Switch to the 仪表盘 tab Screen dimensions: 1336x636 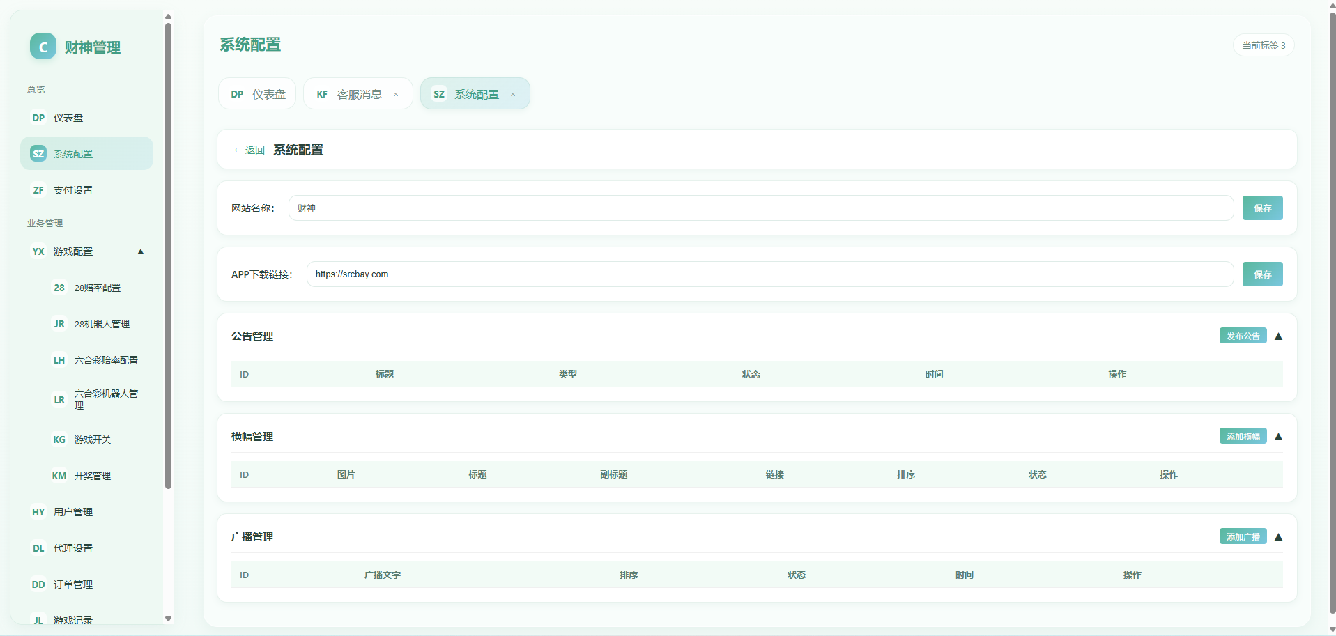[257, 94]
